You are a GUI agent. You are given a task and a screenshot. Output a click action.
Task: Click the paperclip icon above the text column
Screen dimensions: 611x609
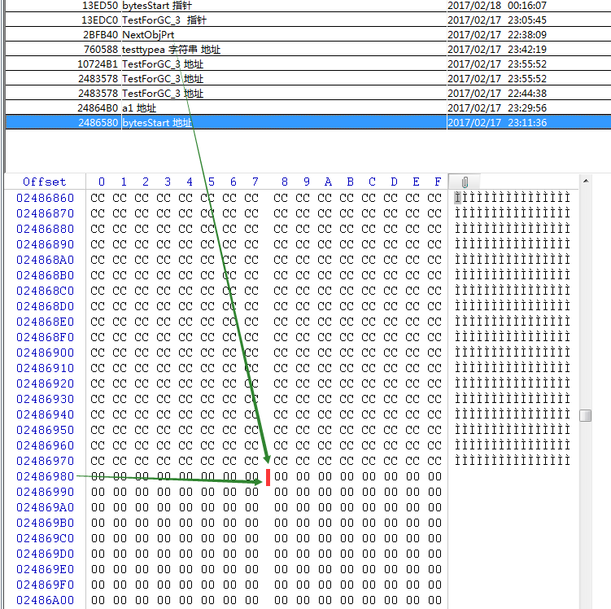click(465, 182)
